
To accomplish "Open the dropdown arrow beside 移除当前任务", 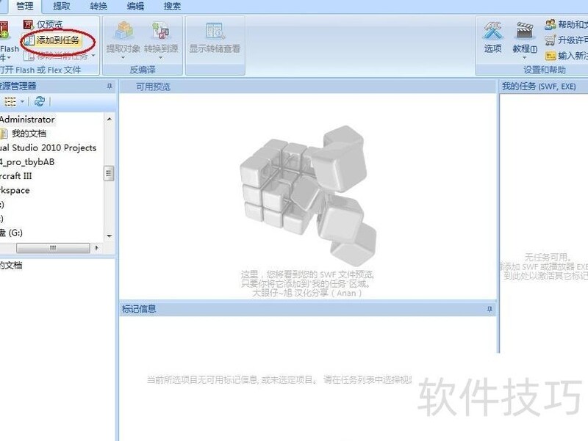I will [x=93, y=56].
